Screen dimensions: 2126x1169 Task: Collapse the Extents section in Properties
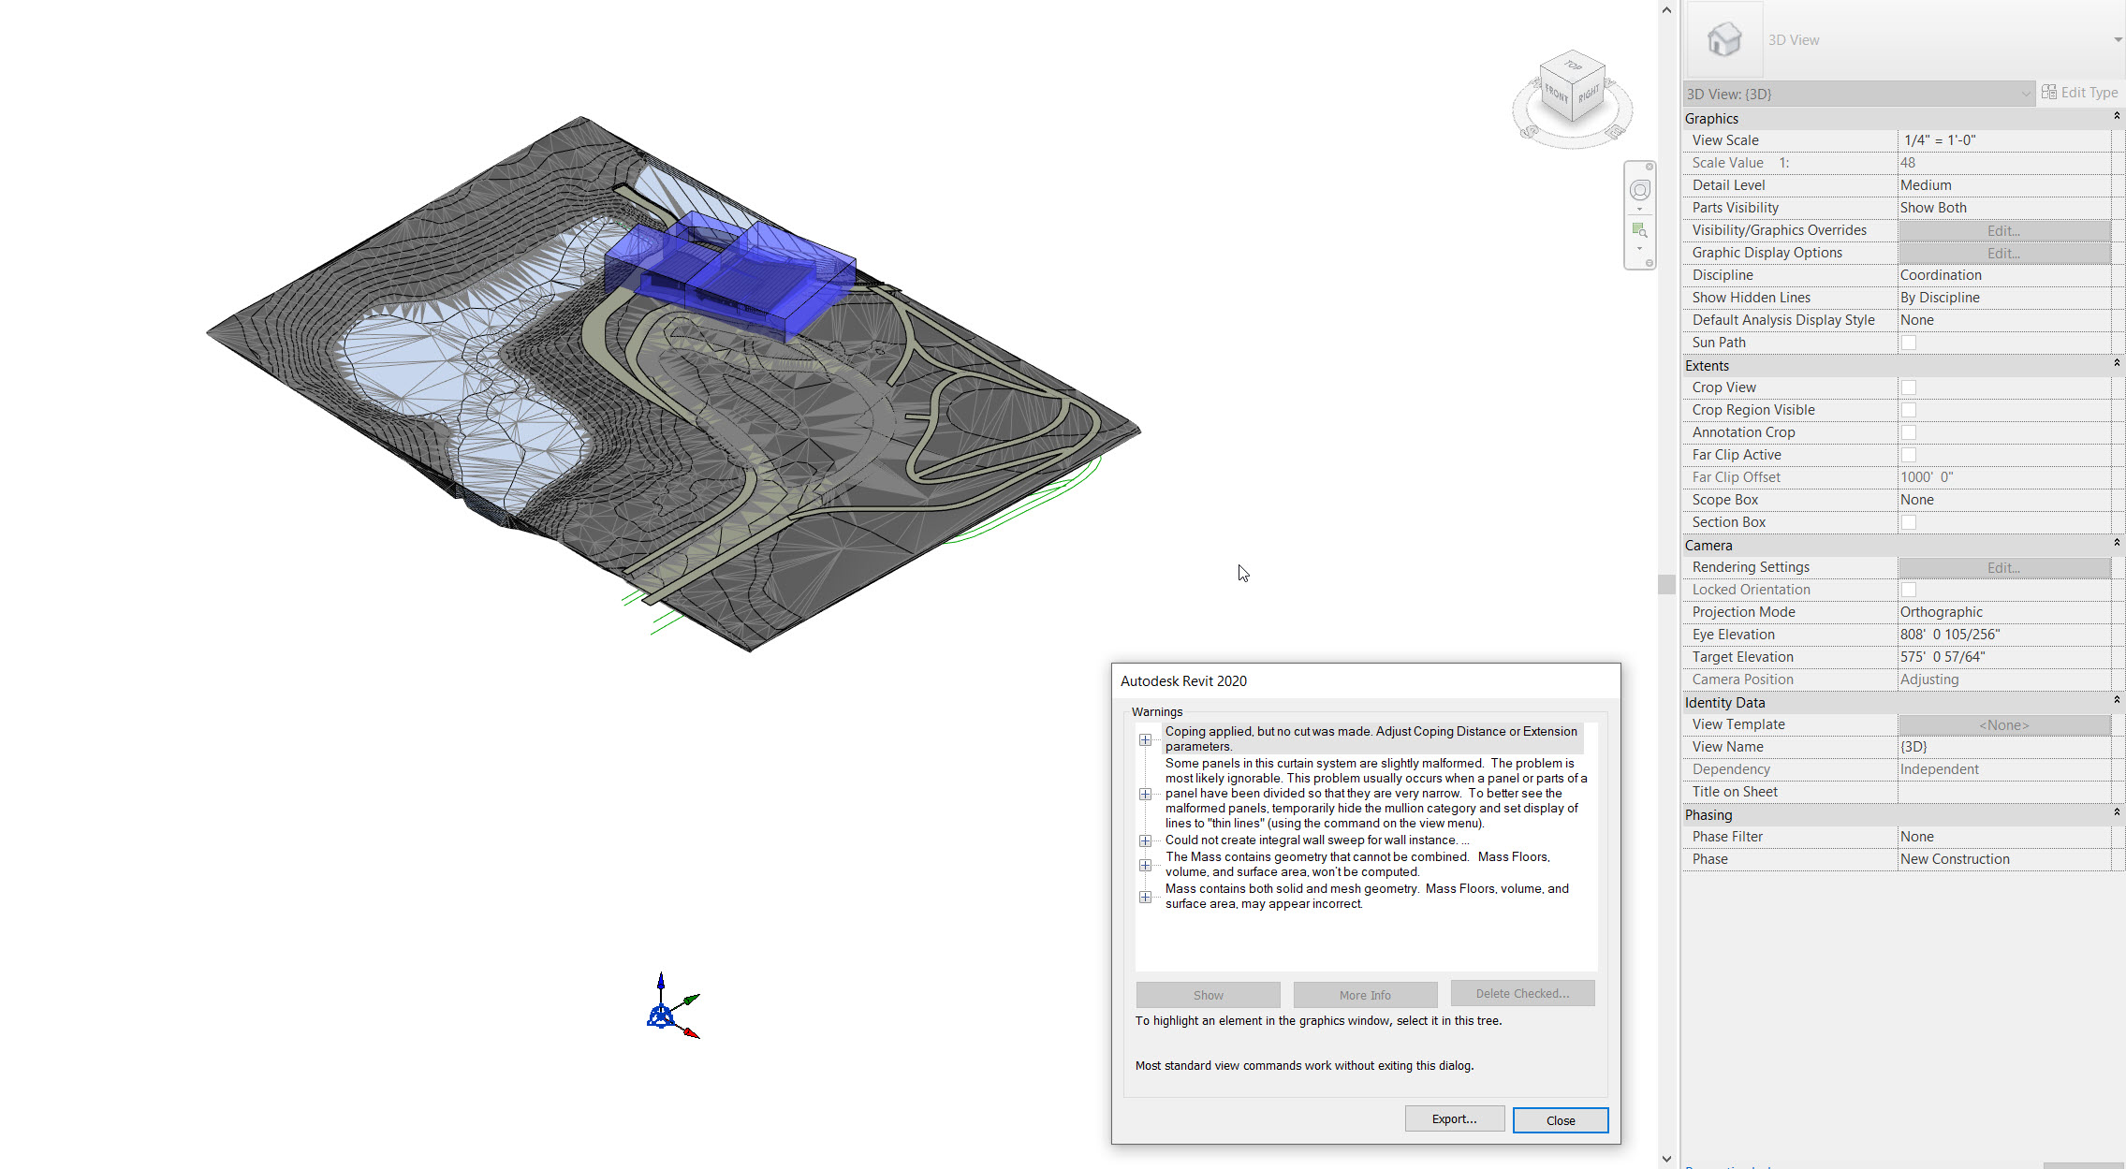coord(2116,363)
